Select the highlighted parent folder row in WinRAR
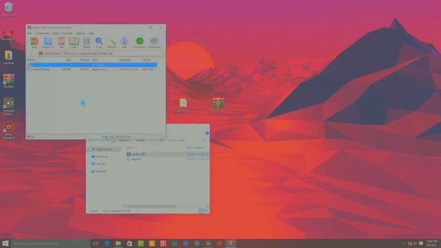Screen dimensions: 441x248 coord(92,65)
